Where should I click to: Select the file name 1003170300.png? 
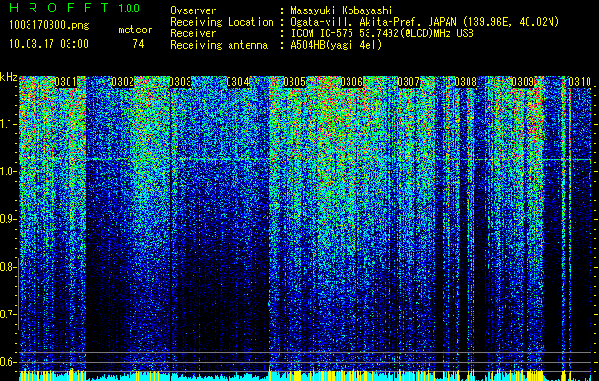click(49, 26)
